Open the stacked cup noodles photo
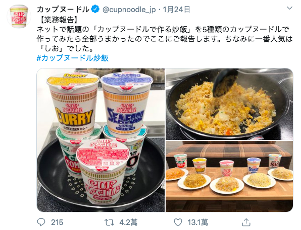The height and width of the screenshot is (230, 301). tap(101, 140)
